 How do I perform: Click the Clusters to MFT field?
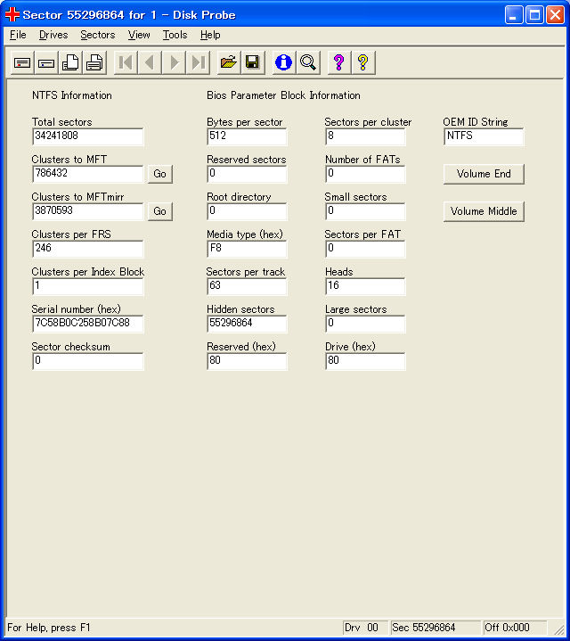tap(88, 174)
